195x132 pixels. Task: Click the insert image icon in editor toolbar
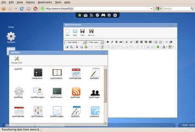coord(158,47)
